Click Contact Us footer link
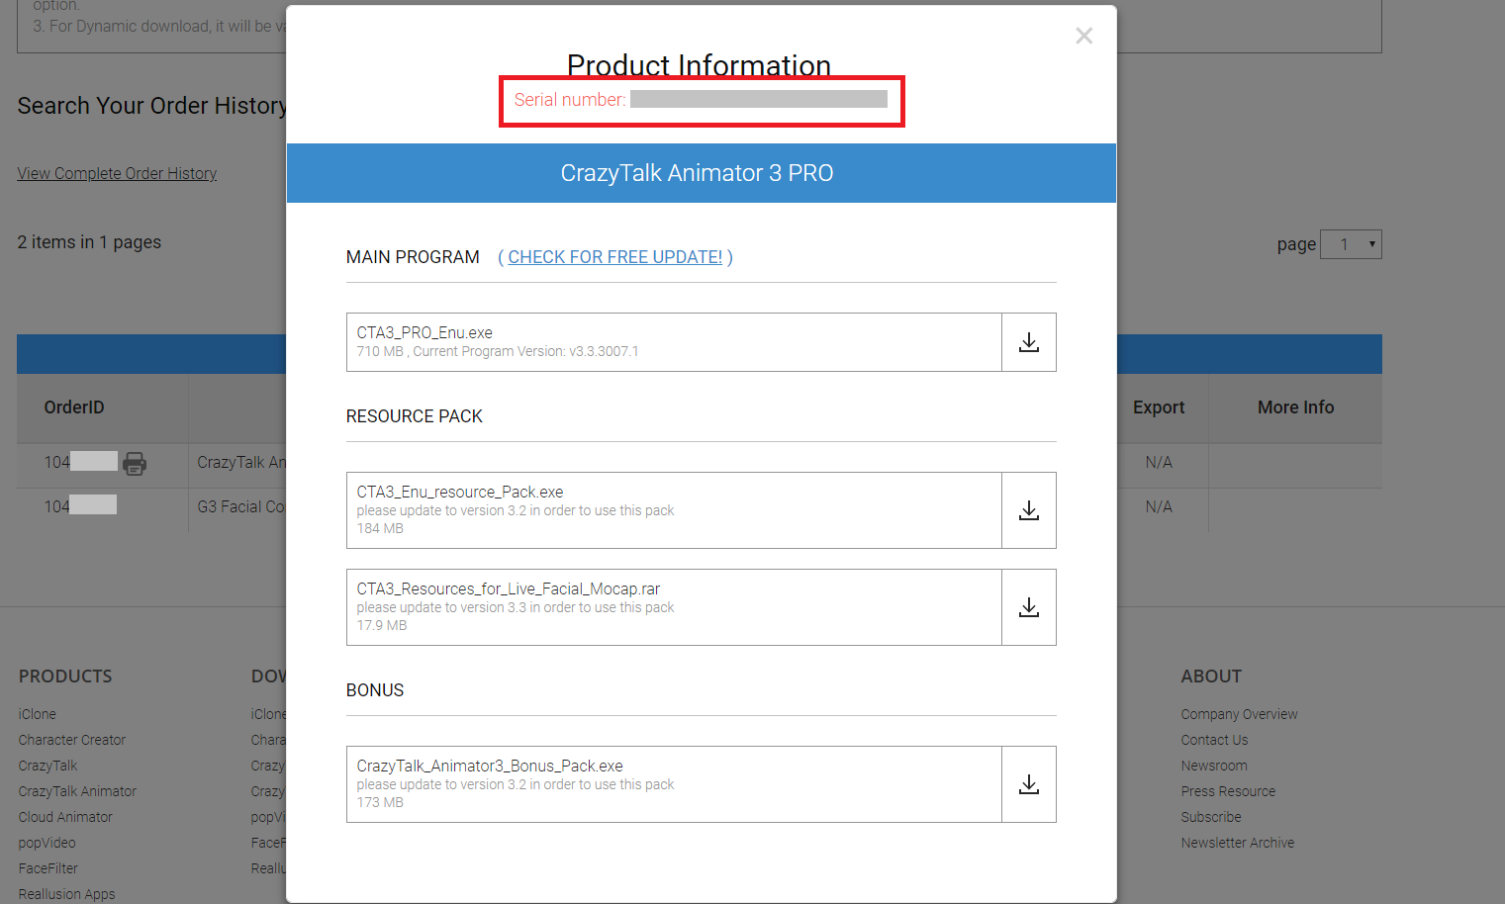The image size is (1505, 904). 1214,740
